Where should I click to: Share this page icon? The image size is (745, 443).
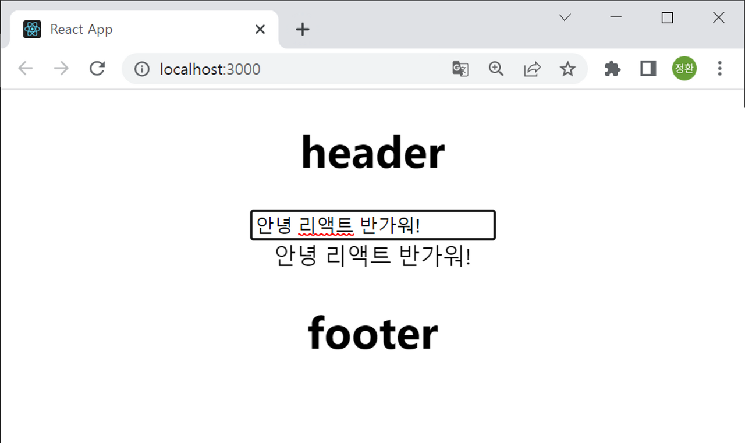point(532,69)
